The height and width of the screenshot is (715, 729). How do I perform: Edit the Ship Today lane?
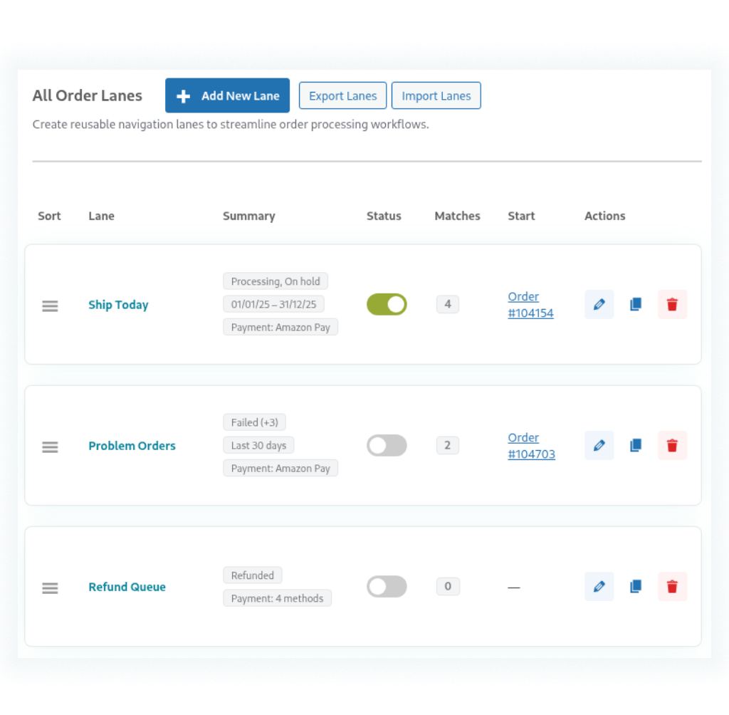pyautogui.click(x=599, y=304)
